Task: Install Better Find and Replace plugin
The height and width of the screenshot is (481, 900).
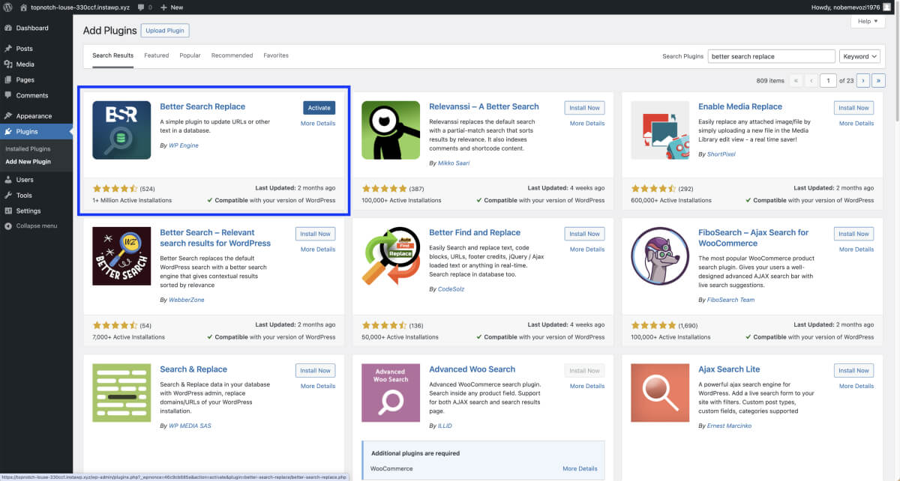Action: click(584, 234)
